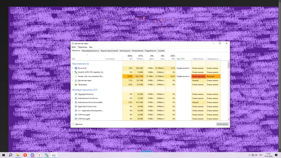This screenshot has height=158, width=281.
Task: Click the Antimalware Service Executable icon
Action: [76, 102]
